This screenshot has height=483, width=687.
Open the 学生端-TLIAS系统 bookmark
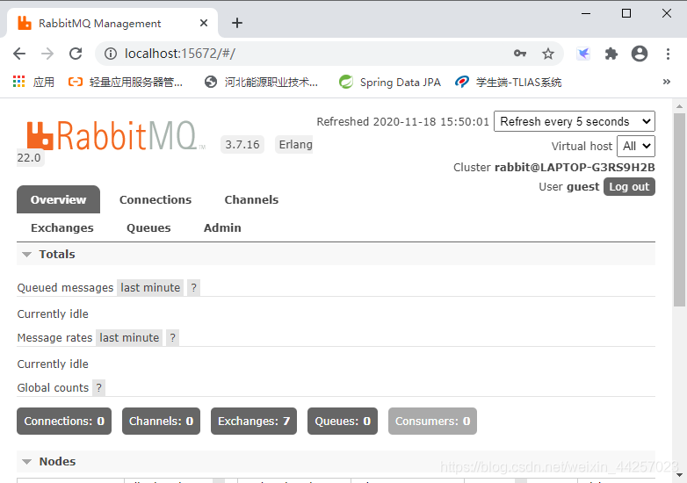click(509, 82)
